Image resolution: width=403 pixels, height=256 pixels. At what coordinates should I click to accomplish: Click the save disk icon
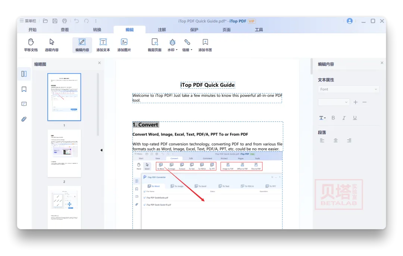55,21
